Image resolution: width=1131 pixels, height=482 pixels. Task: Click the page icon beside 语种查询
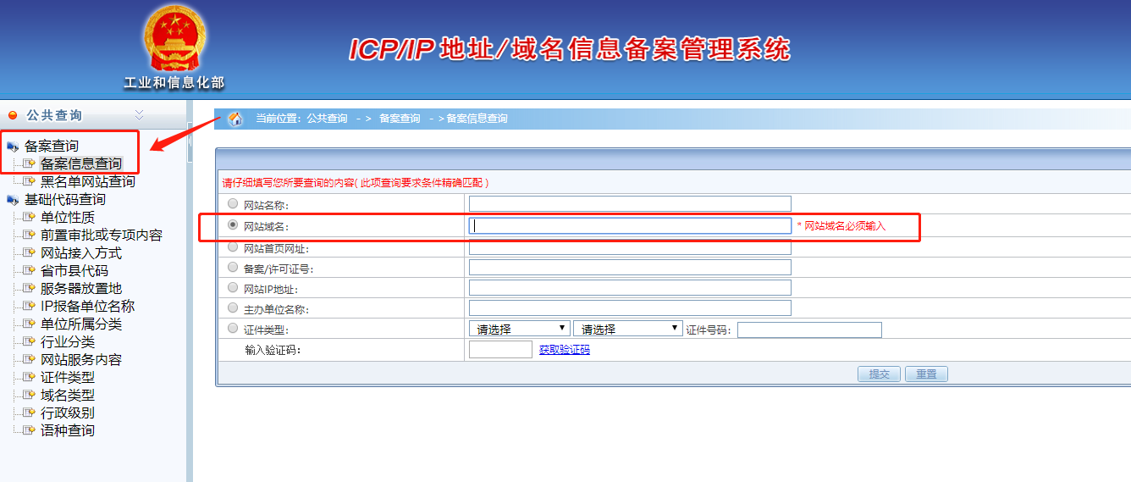click(30, 431)
